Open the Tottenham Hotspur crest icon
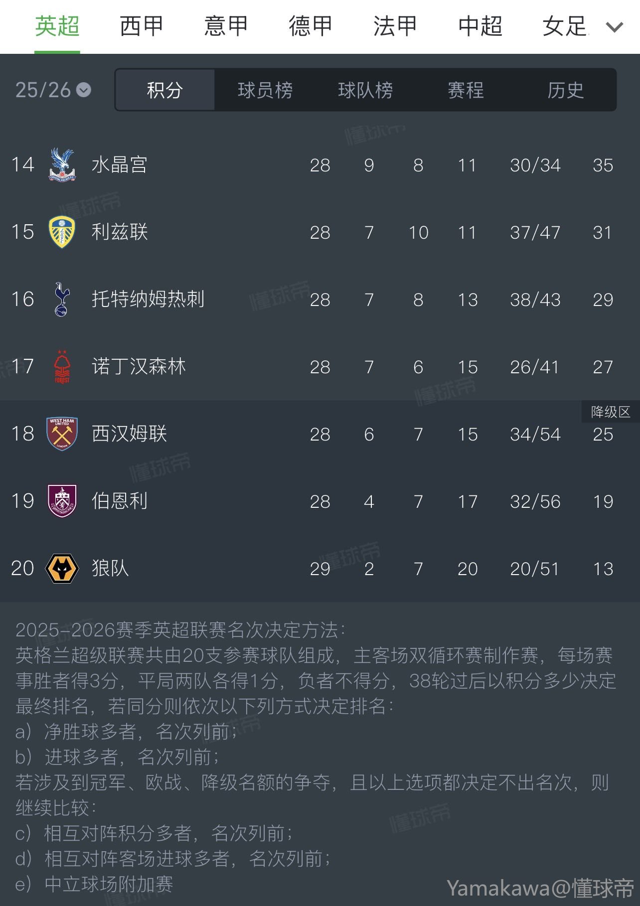The image size is (640, 906). [62, 300]
